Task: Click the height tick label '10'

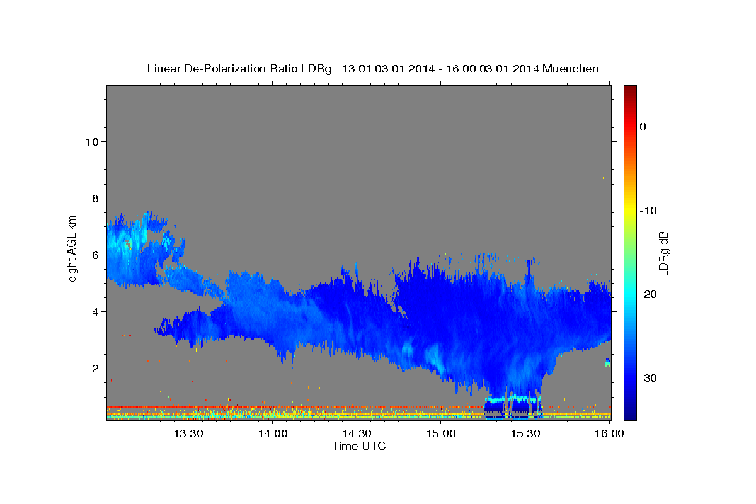Action: (91, 141)
